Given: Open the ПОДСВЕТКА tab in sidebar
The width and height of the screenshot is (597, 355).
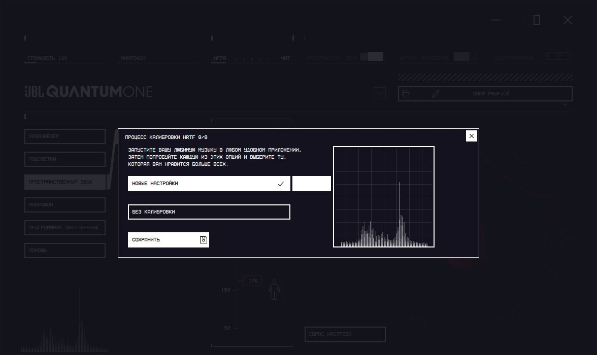Looking at the screenshot, I should click(65, 159).
